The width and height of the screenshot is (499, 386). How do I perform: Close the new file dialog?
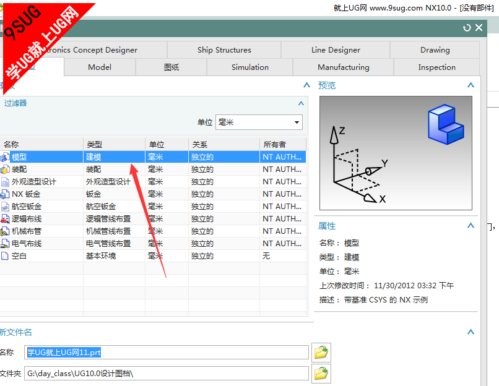[479, 28]
